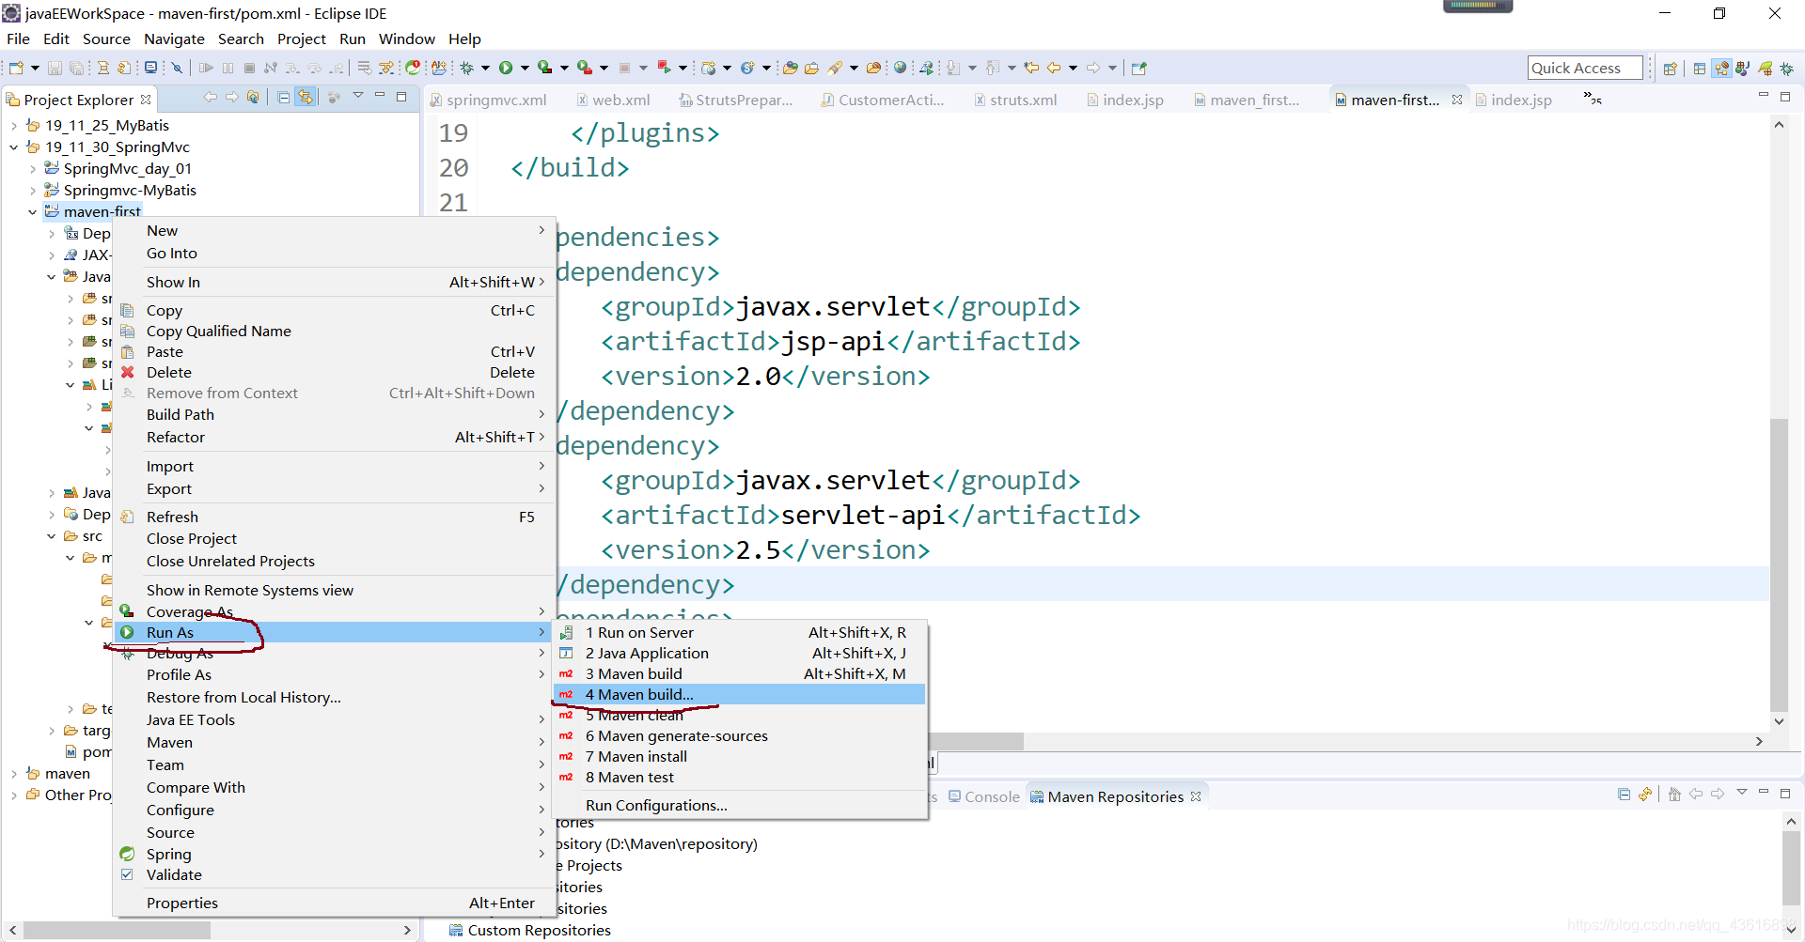Click the Skip All Breakpoints icon
Image resolution: width=1805 pixels, height=942 pixels.
(x=177, y=68)
